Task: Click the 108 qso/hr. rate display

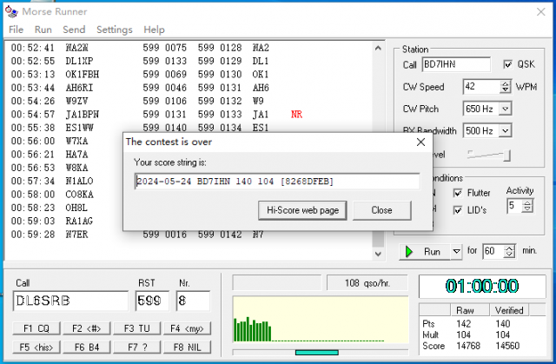Action: point(367,283)
